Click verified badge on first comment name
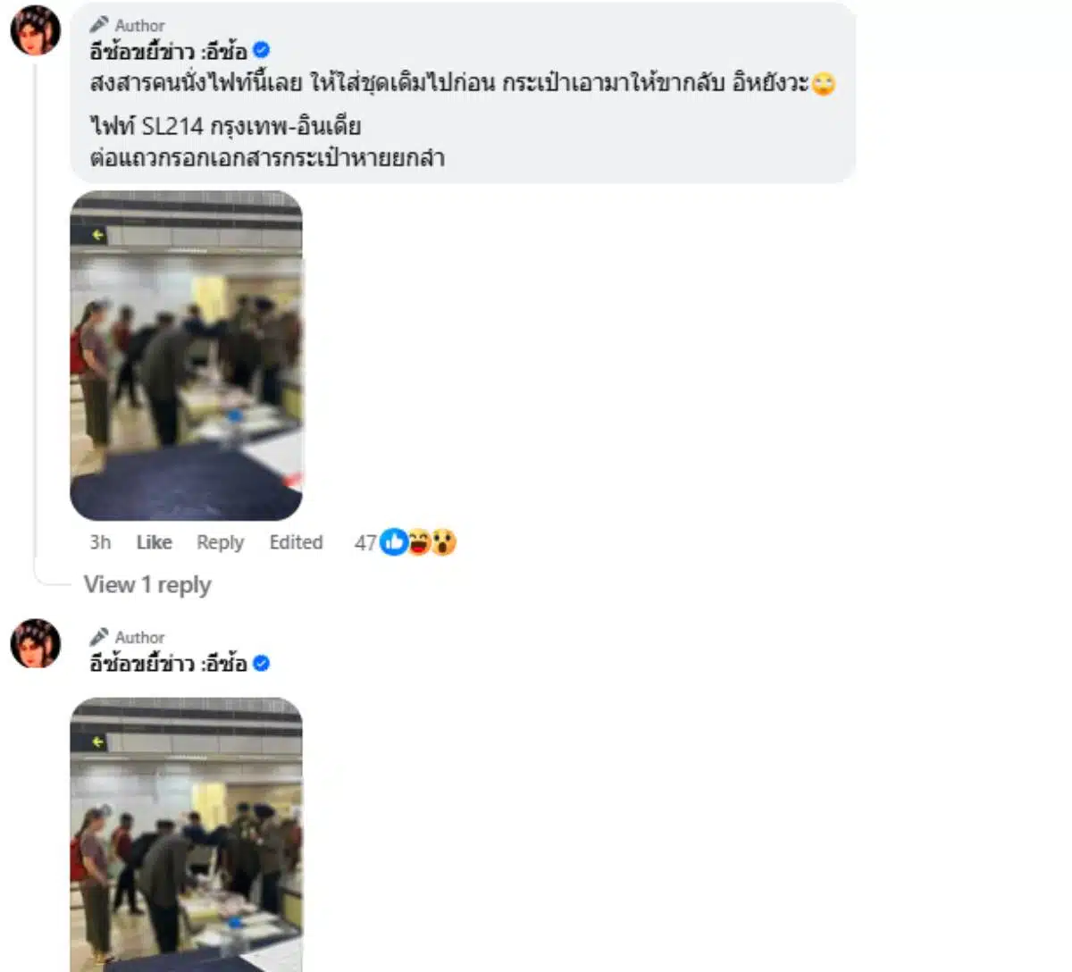The image size is (1072, 972). [x=261, y=51]
